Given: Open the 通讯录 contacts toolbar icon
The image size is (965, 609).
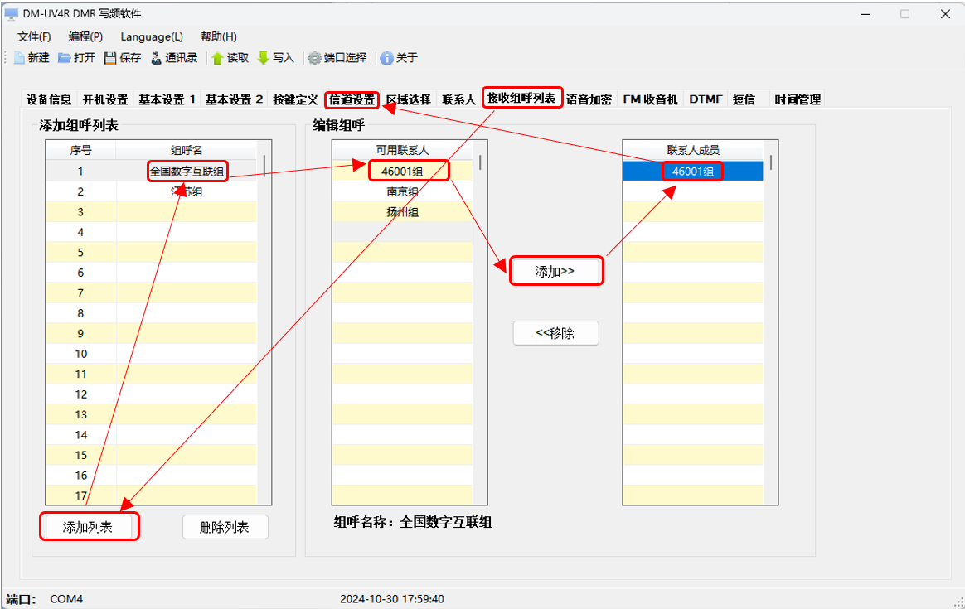Looking at the screenshot, I should point(157,58).
